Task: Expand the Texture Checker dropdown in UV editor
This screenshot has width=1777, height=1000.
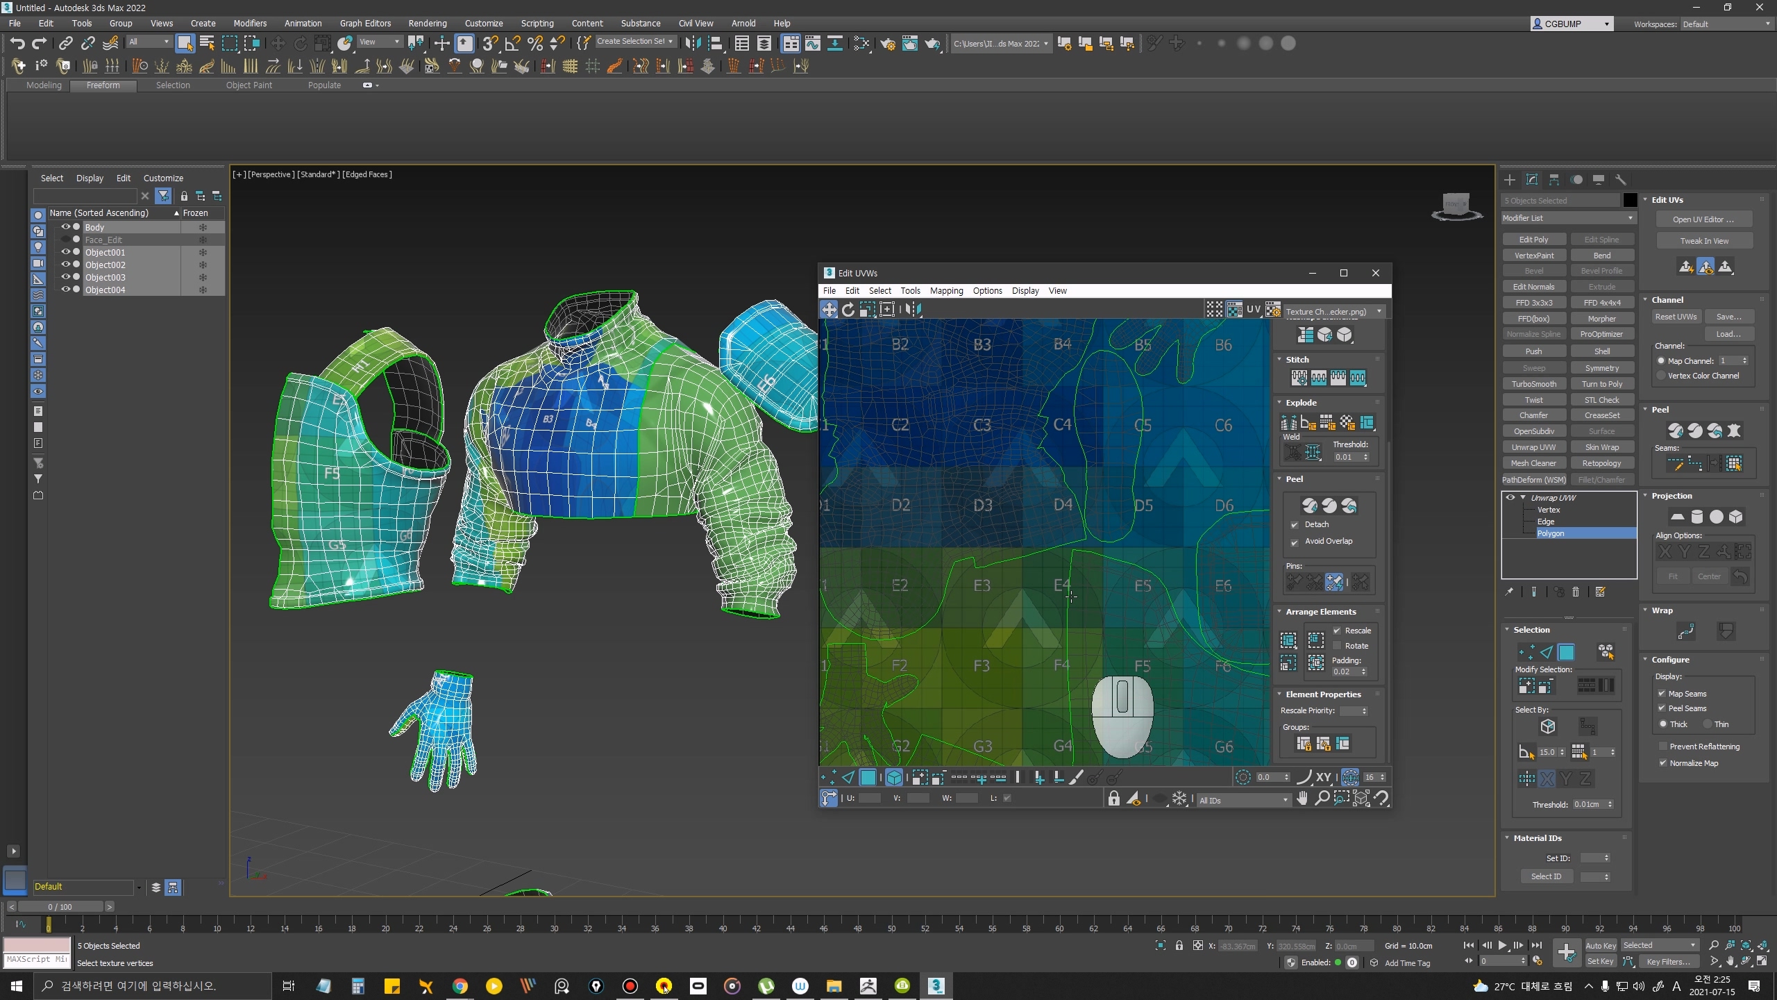Action: click(1379, 312)
